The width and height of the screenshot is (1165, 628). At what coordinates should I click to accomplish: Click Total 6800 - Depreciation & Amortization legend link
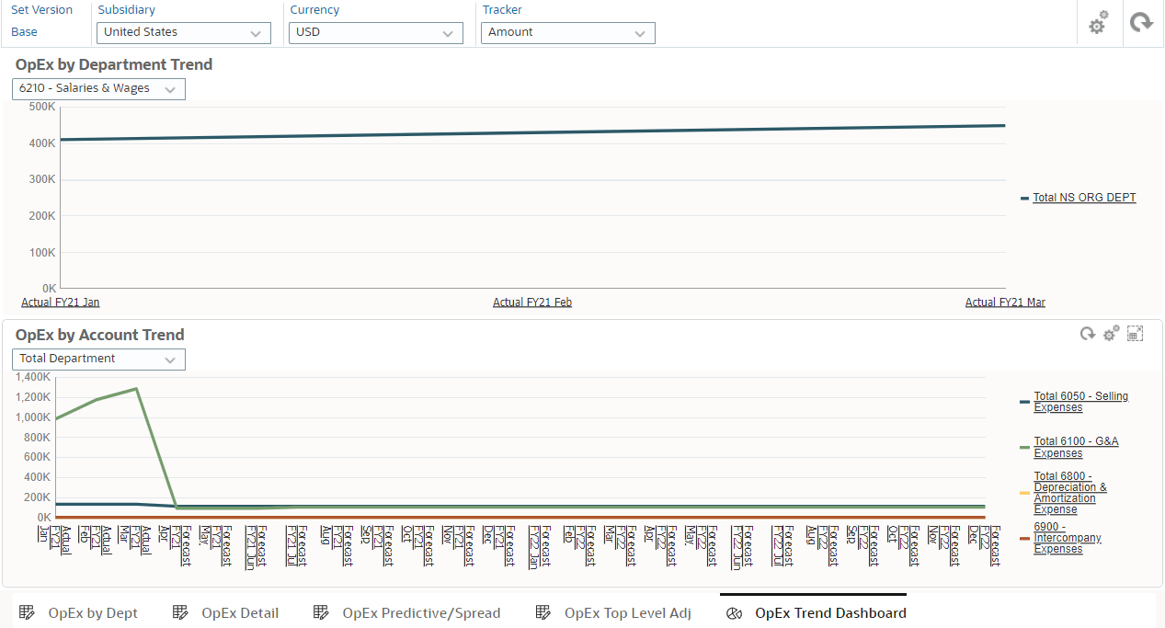[1070, 493]
